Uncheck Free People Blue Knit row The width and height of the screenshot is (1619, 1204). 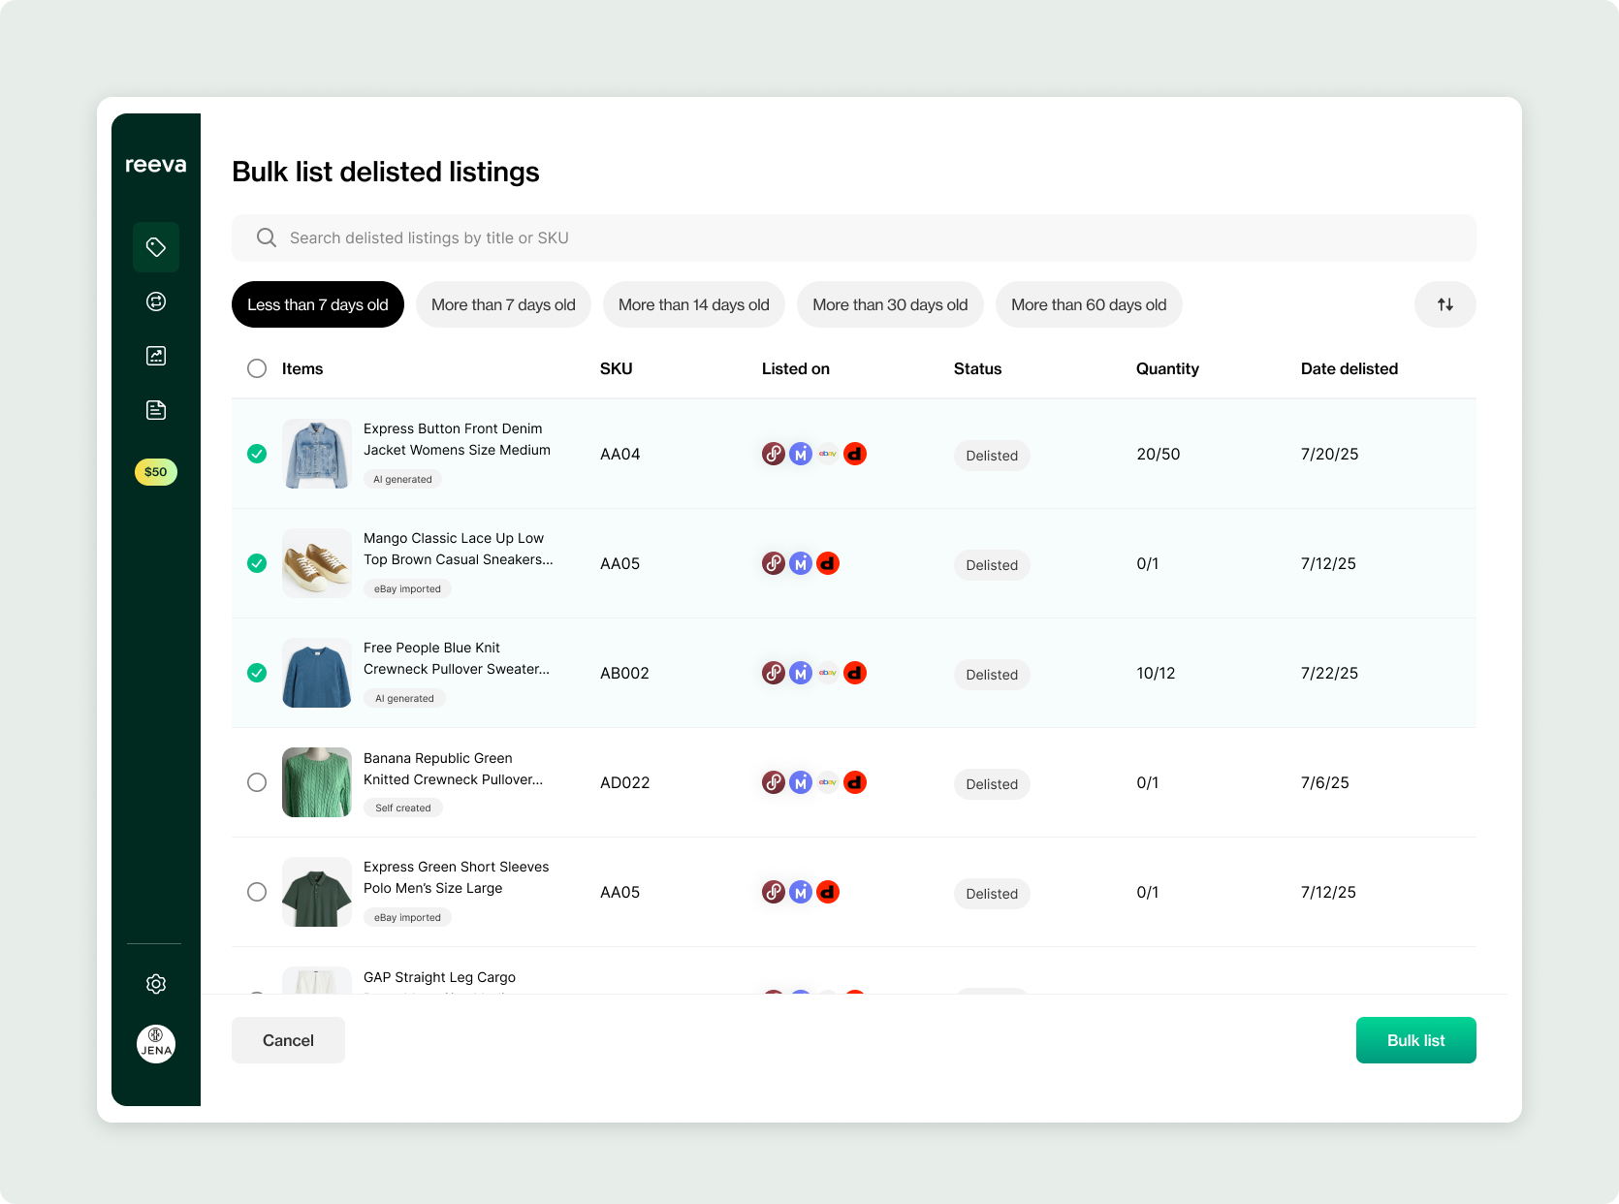257,673
